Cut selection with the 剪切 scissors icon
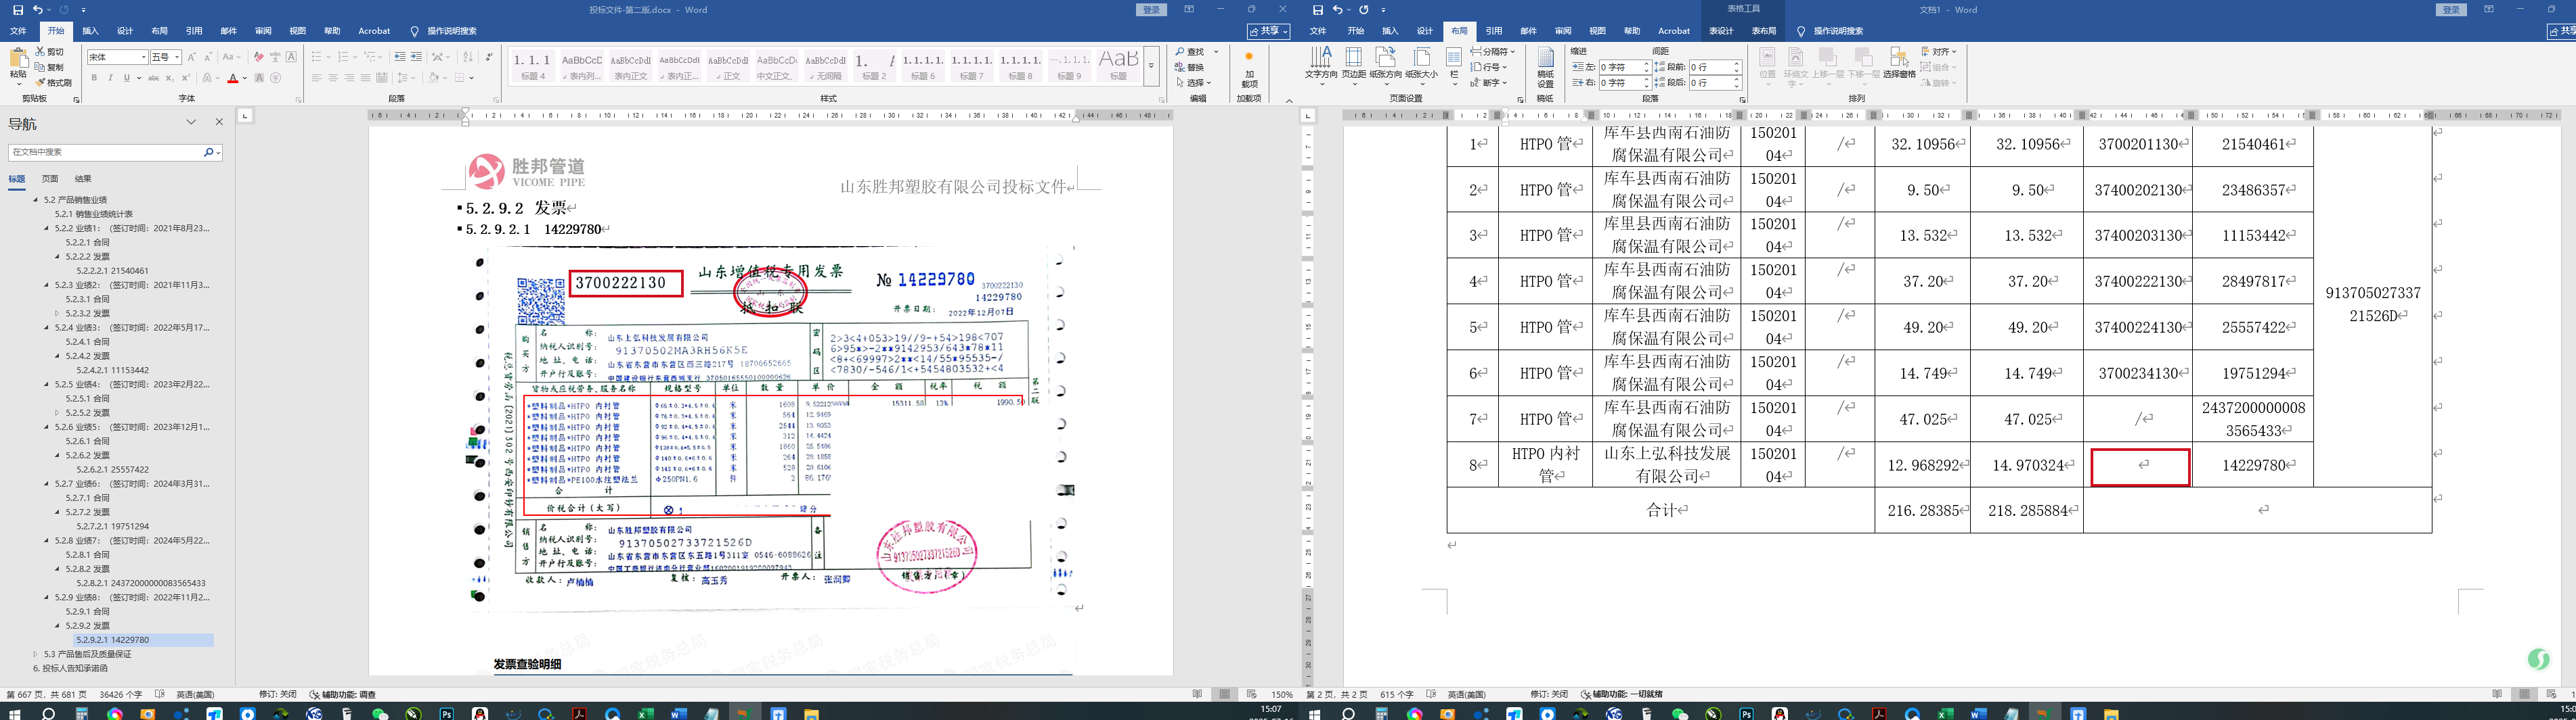 point(50,52)
